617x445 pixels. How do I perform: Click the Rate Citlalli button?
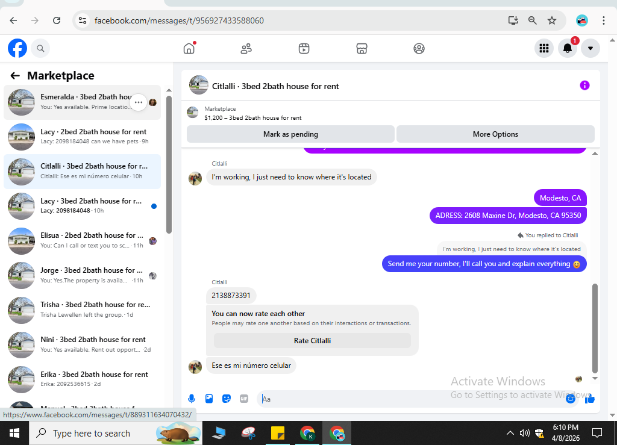(x=313, y=340)
